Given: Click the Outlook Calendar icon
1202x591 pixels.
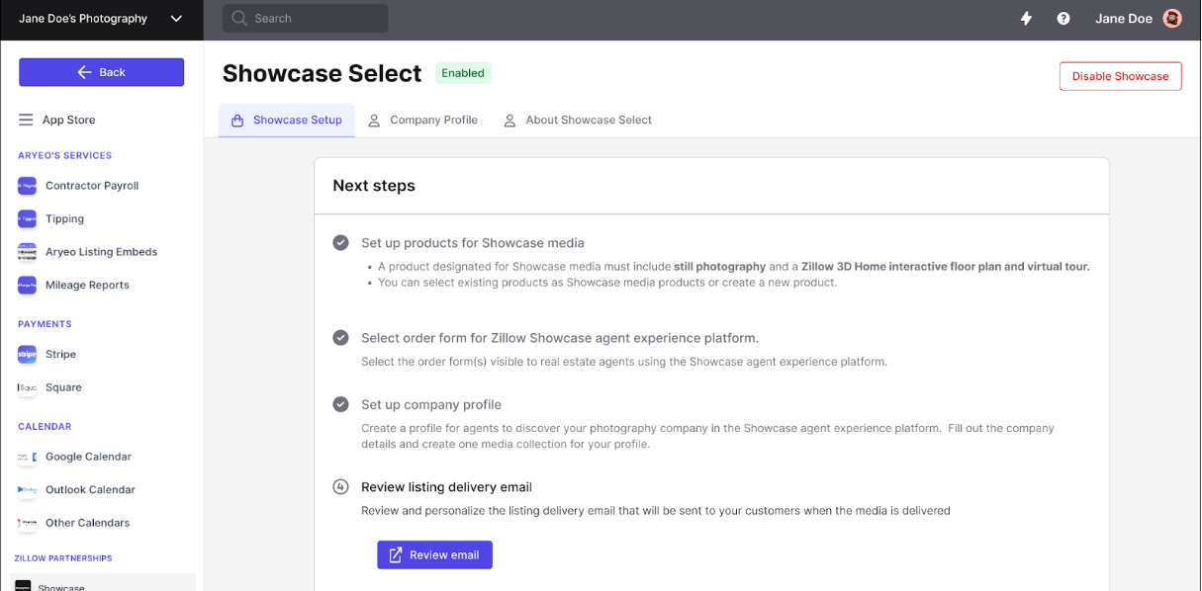Looking at the screenshot, I should tap(27, 489).
